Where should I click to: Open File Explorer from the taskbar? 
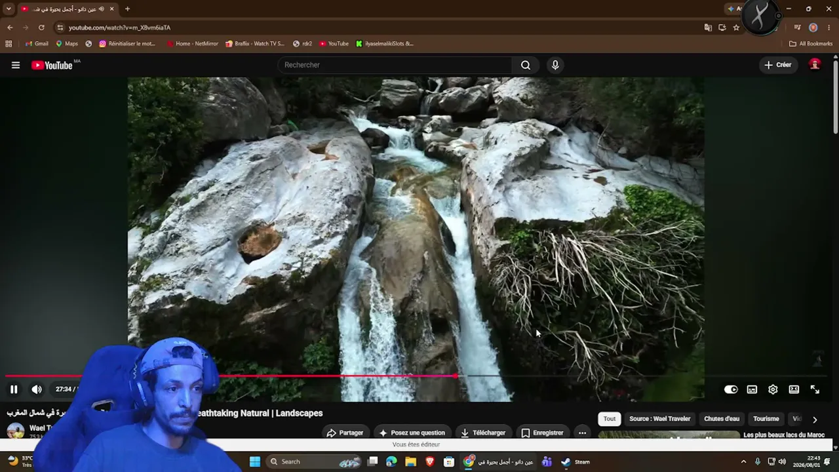coord(410,462)
